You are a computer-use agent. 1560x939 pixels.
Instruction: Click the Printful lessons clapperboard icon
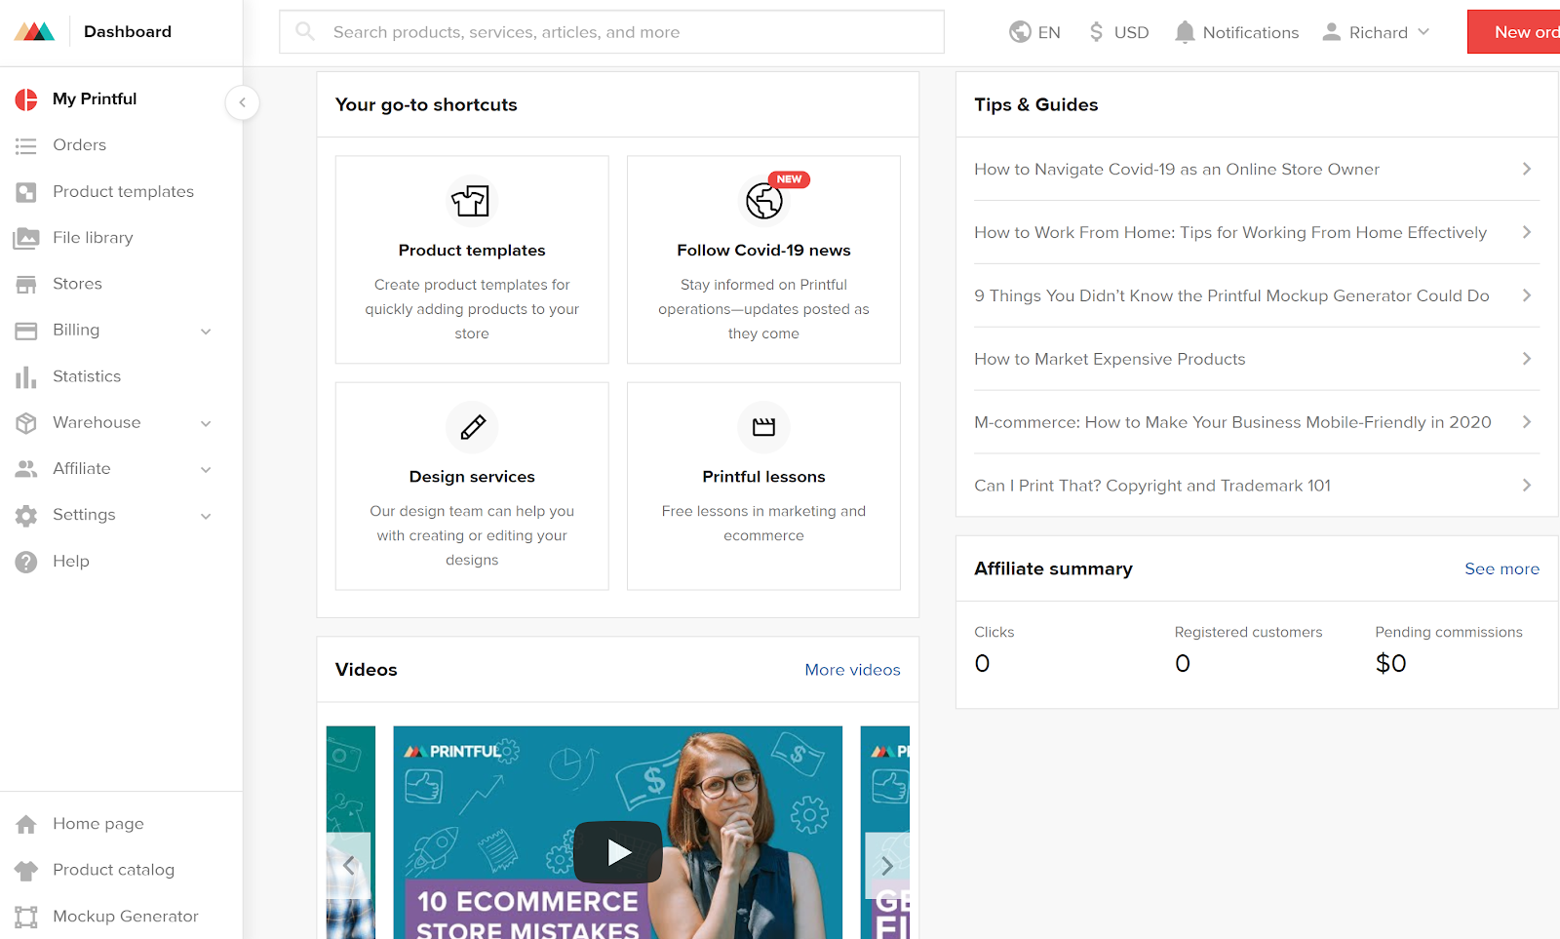pos(763,427)
